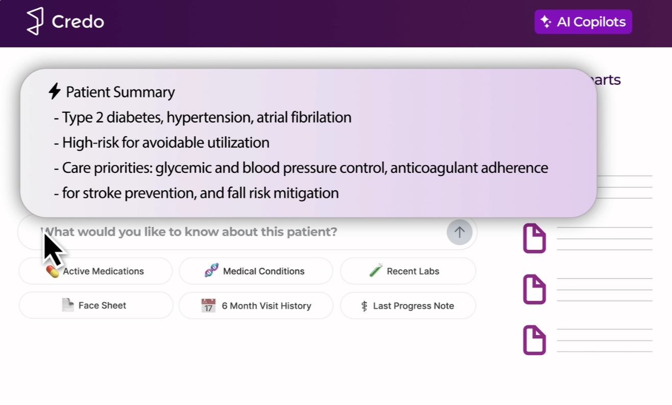This screenshot has width=672, height=405.
Task: Open the top purple document icon
Action: pos(534,238)
